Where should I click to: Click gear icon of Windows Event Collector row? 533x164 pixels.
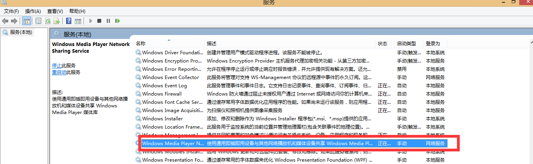[x=138, y=77]
